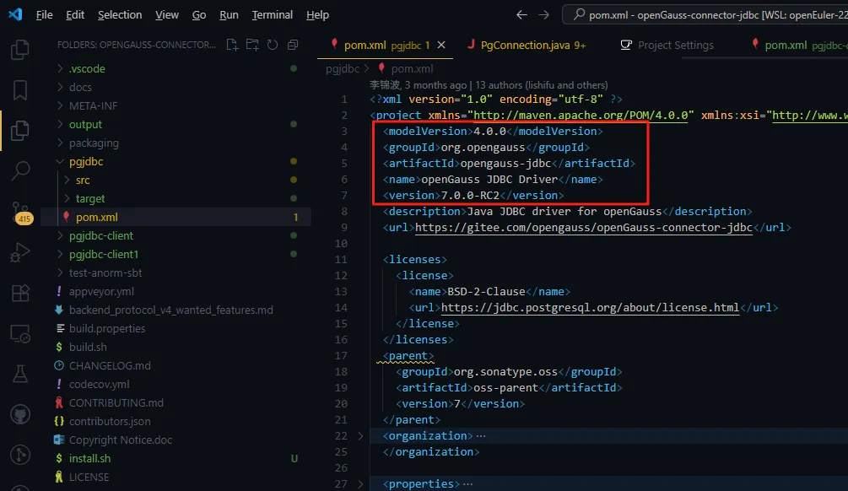Click the New Folder icon in the Explorer header
Viewport: 848px width, 491px height.
tap(252, 45)
